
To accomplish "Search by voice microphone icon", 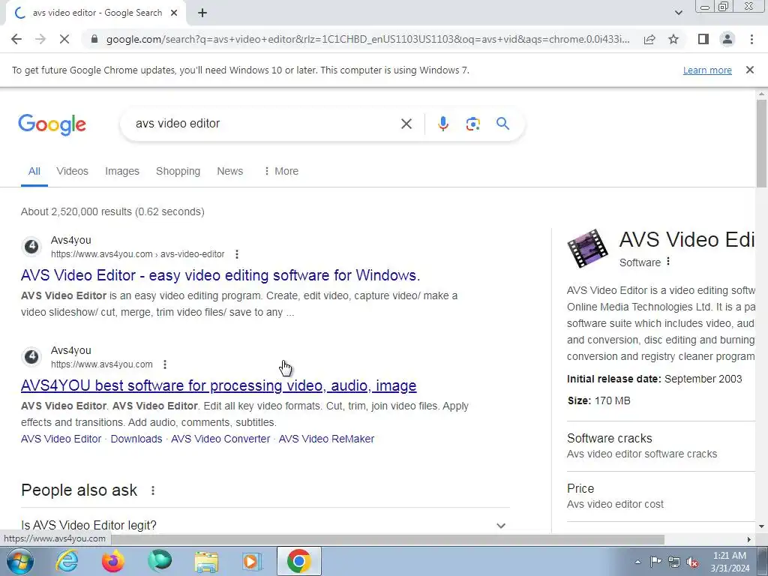I will (442, 124).
